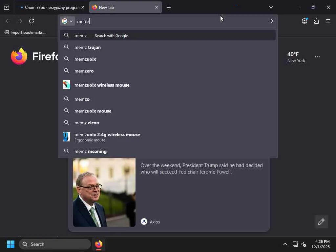This screenshot has width=336, height=252.
Task: Open the muted volume tray icon
Action: tap(304, 244)
